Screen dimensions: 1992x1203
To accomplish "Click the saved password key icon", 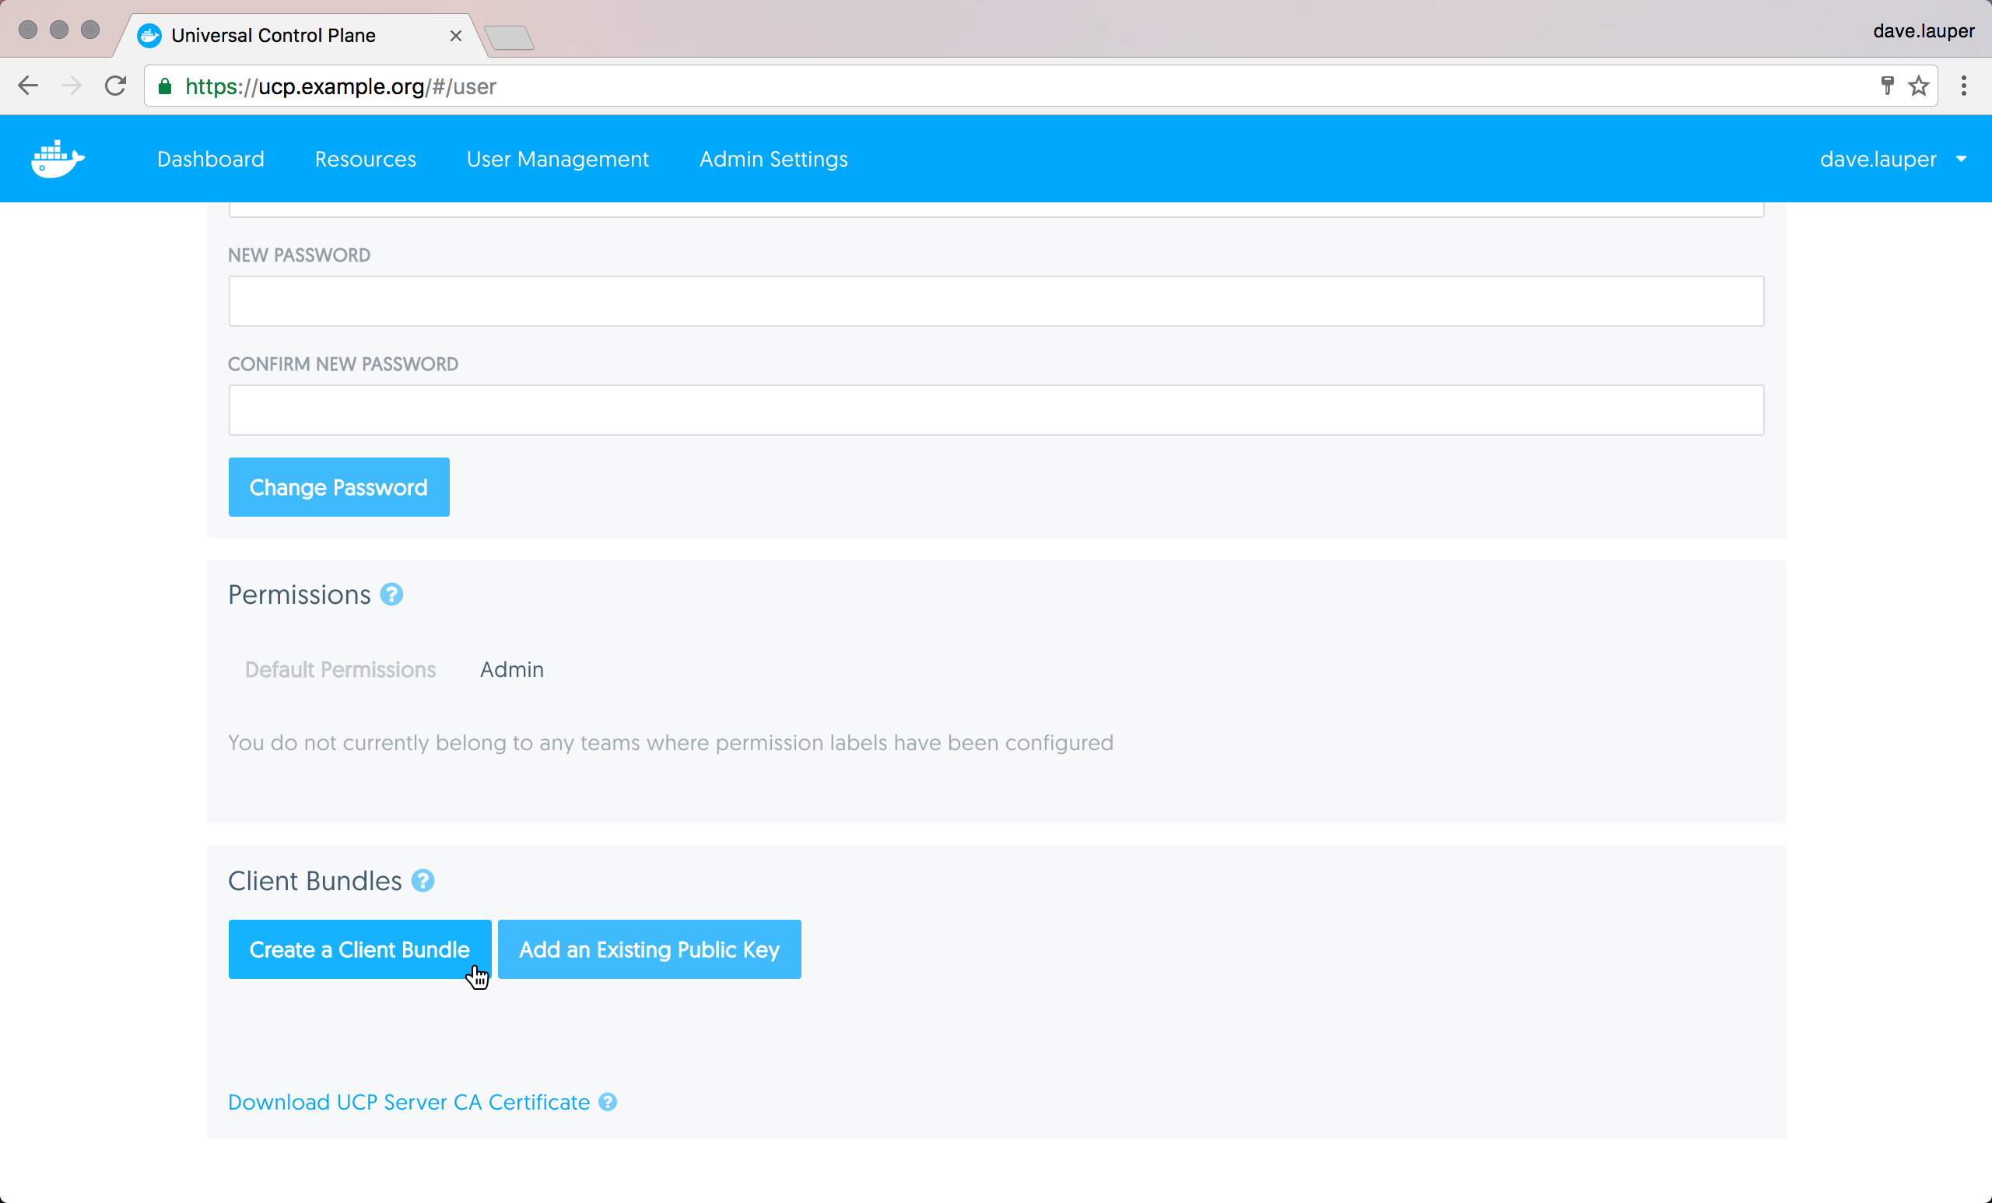I will (x=1887, y=86).
